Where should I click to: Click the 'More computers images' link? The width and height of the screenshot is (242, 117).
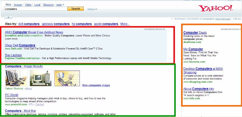(96, 85)
